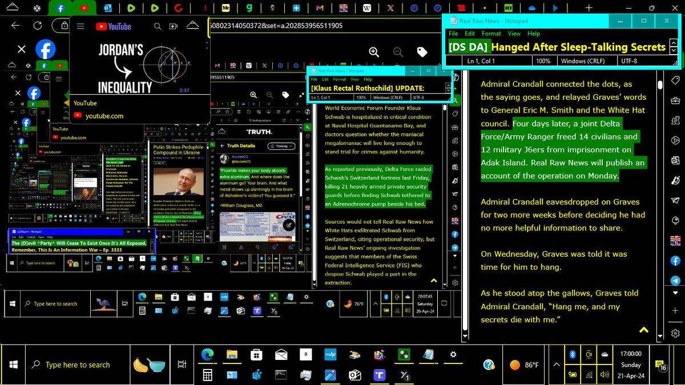Screen dimensions: 685x385
Task: Close the Facebook photo viewer with X
Action: (x=21, y=50)
